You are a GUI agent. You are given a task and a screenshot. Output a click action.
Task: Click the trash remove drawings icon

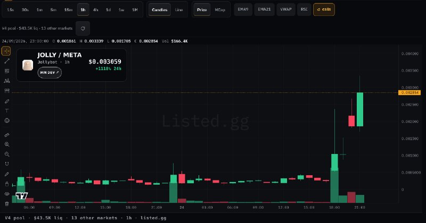pos(7,203)
